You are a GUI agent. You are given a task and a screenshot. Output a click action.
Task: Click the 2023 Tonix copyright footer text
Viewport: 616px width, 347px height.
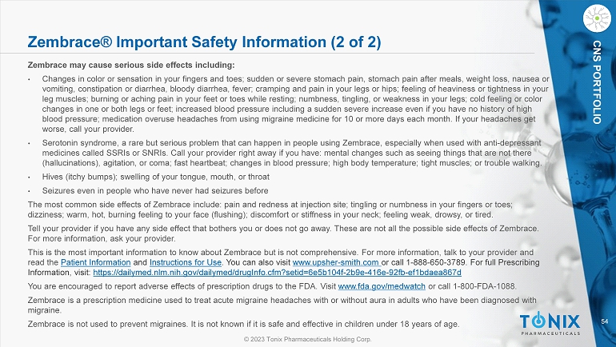tap(307, 339)
